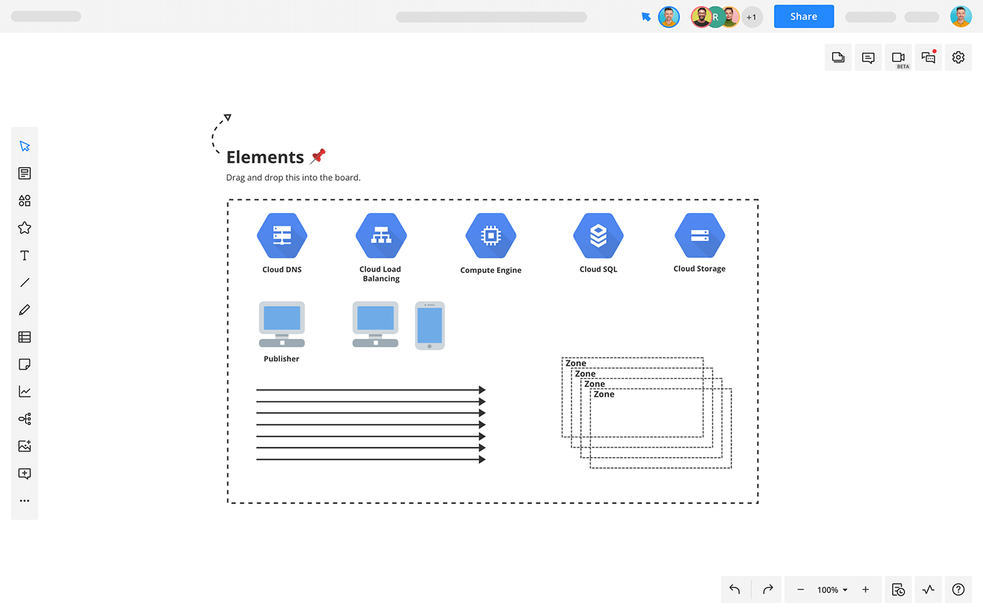Start video chat with BETA label
Image resolution: width=983 pixels, height=614 pixels.
898,57
